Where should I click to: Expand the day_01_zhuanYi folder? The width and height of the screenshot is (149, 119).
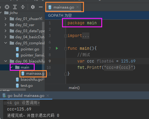click(x=5, y=19)
